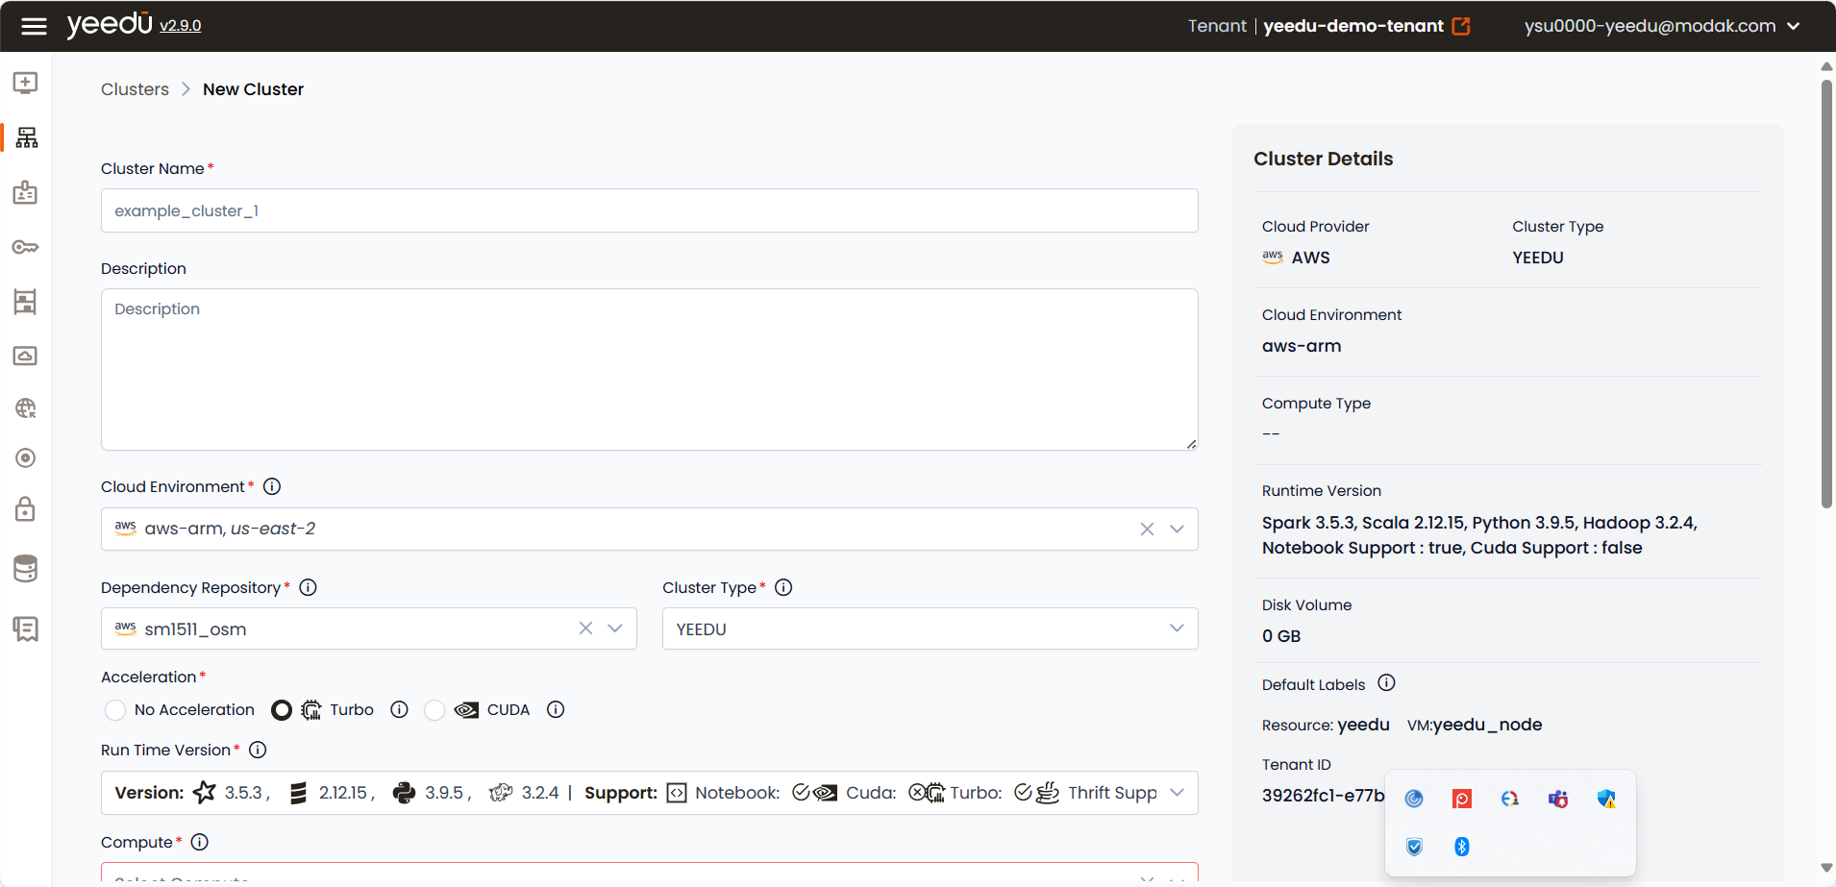Select No Acceleration radio option
Screen dimensions: 1836x887
[x=115, y=710]
